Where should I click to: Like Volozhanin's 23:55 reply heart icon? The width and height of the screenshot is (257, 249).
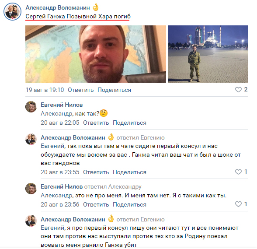[238, 172]
